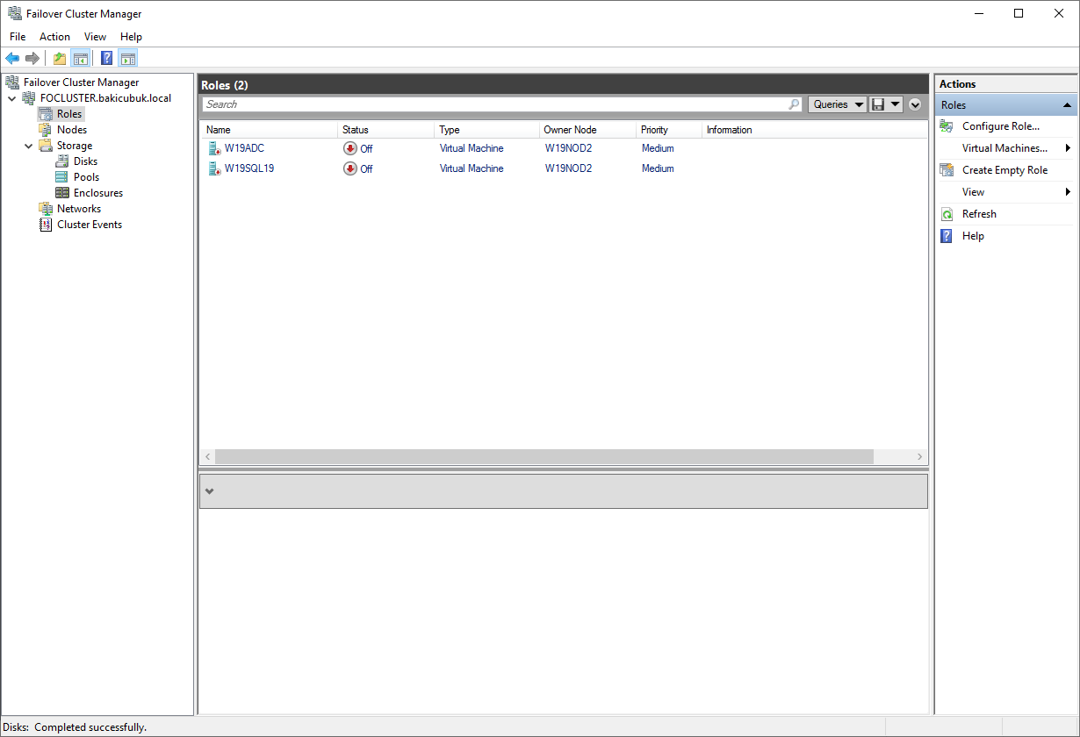Open the View menu in menu bar
The height and width of the screenshot is (737, 1080).
coord(95,37)
